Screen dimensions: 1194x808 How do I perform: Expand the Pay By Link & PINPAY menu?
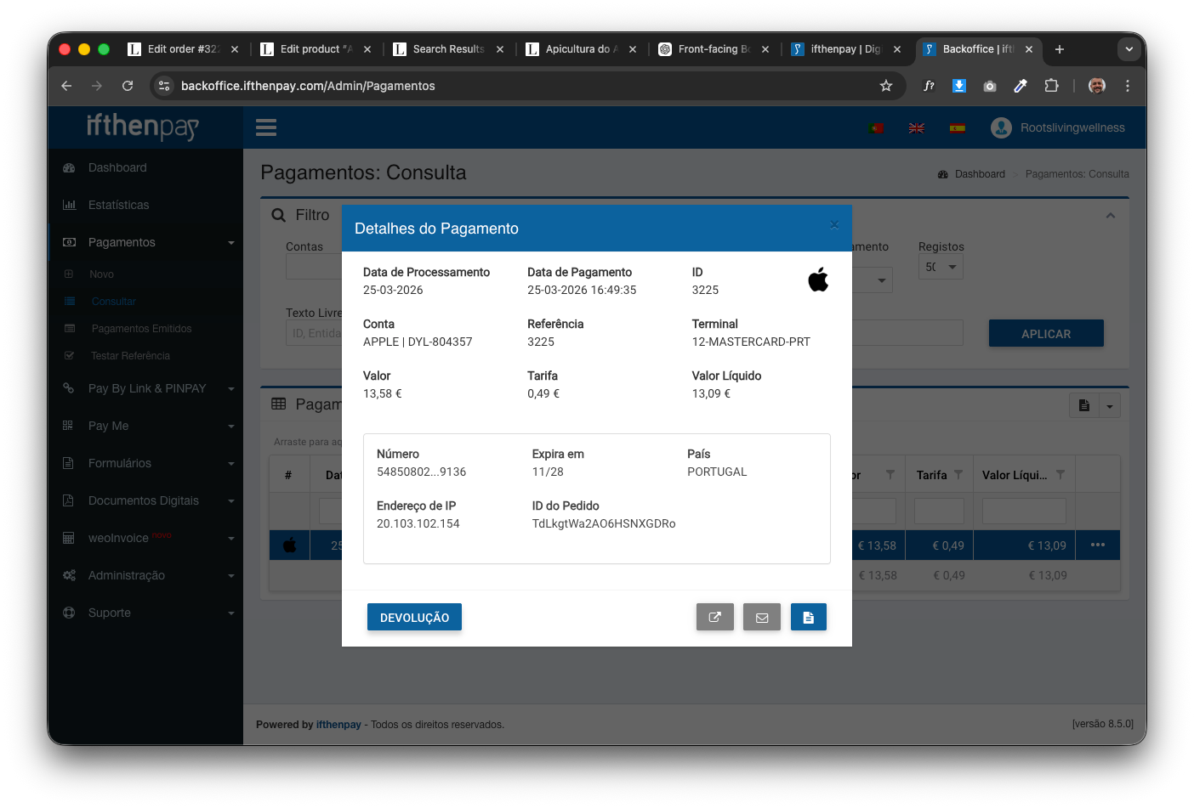point(147,388)
